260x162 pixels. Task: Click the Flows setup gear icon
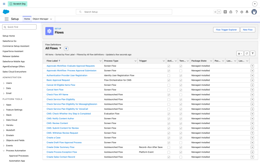click(x=49, y=31)
